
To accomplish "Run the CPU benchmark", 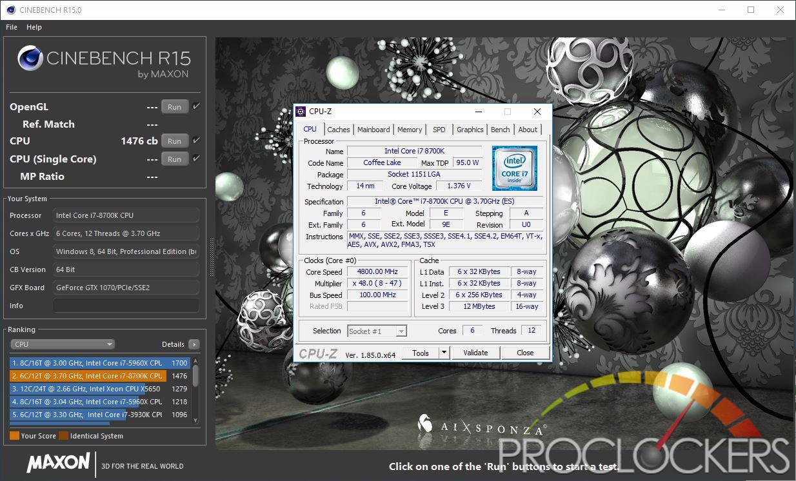I will (x=174, y=141).
